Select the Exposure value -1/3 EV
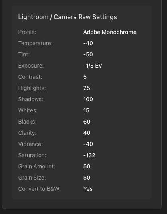167x214 pixels. coord(93,66)
